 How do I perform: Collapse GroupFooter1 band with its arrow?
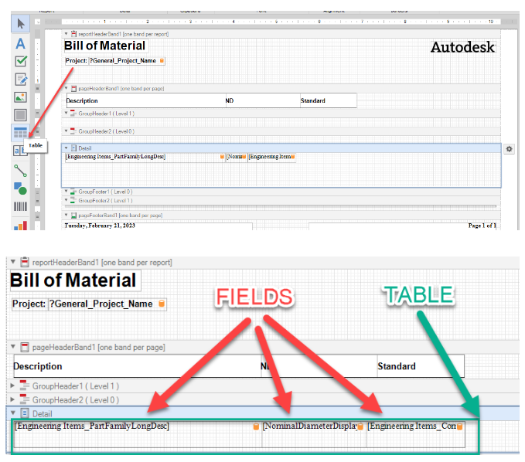click(x=66, y=191)
